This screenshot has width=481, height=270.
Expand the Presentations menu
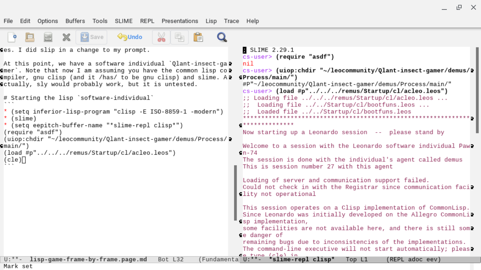(x=180, y=21)
